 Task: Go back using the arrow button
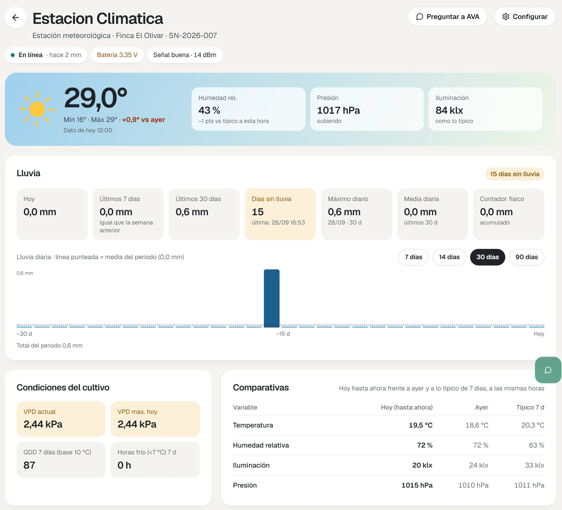pos(16,18)
